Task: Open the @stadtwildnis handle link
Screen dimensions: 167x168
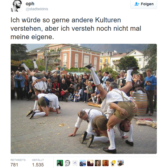Action: click(37, 9)
